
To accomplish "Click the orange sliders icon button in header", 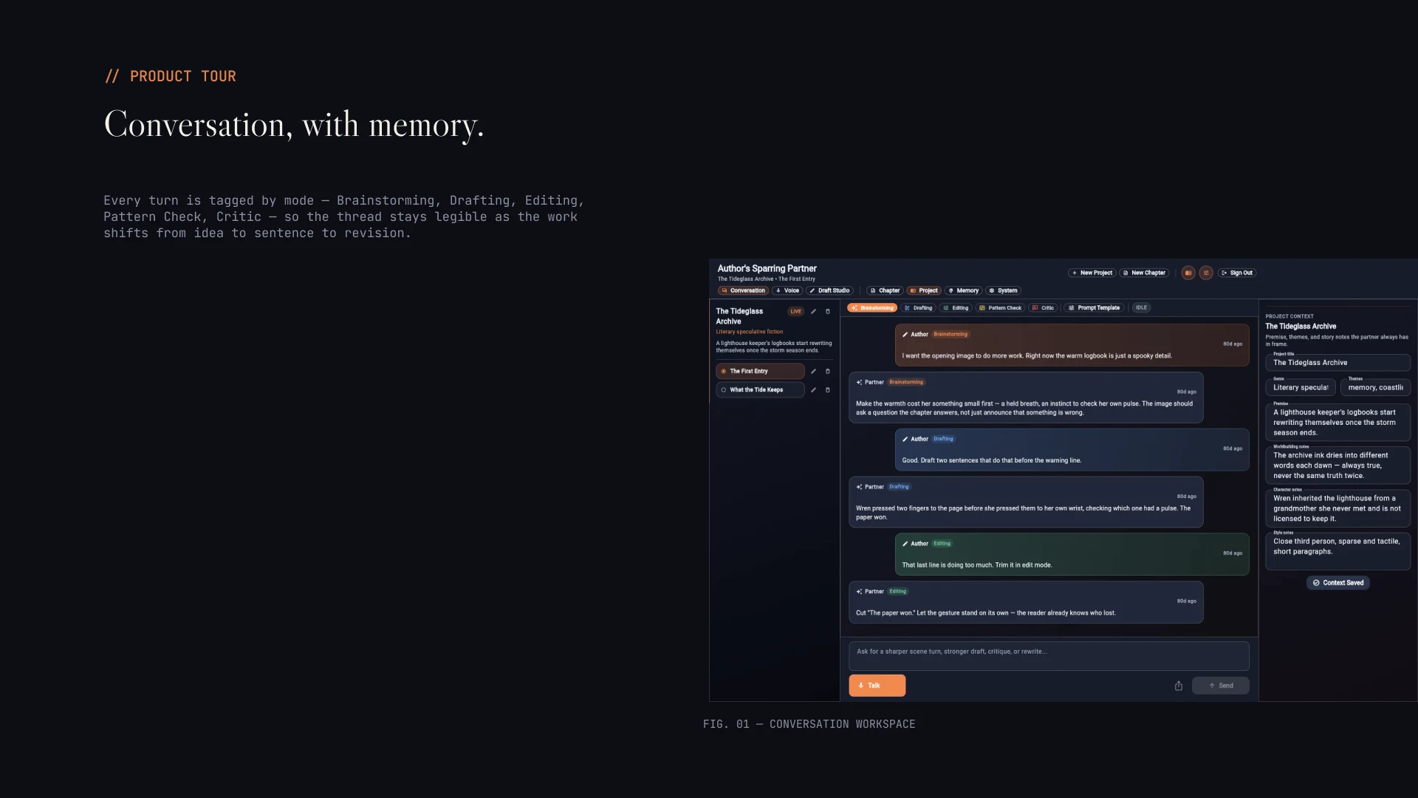I will (x=1206, y=273).
